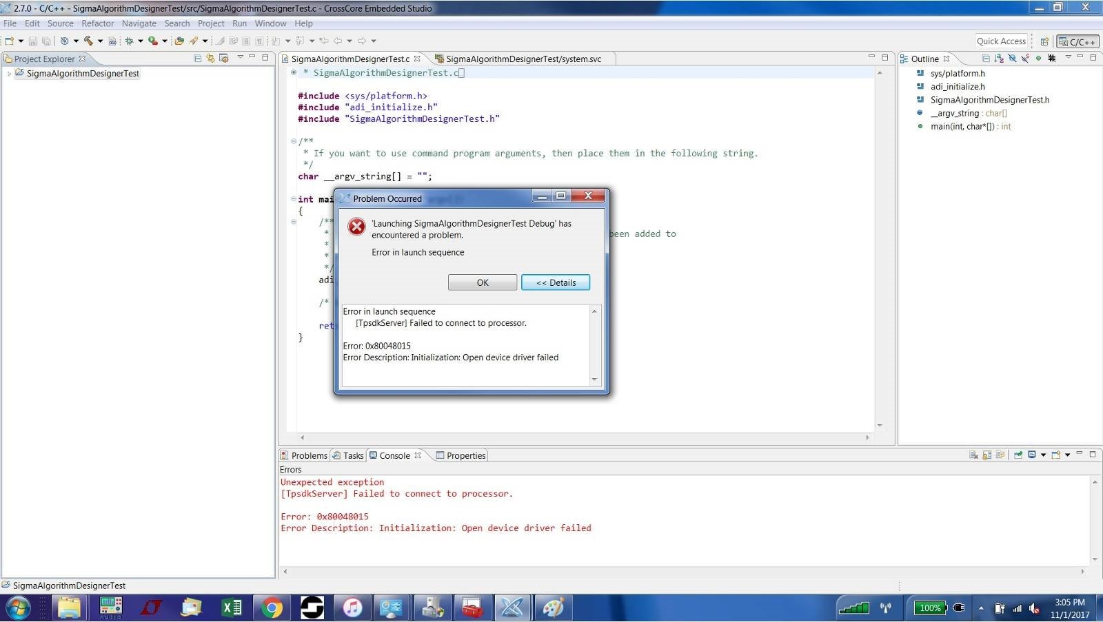Click the Debug bug toolbar icon
1103x622 pixels.
point(129,41)
